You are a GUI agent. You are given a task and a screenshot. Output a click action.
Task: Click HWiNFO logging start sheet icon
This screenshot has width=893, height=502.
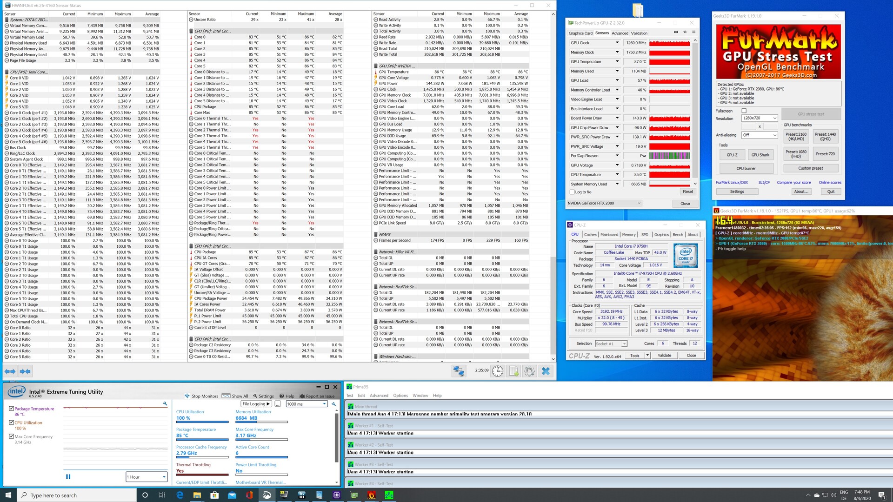click(x=513, y=371)
